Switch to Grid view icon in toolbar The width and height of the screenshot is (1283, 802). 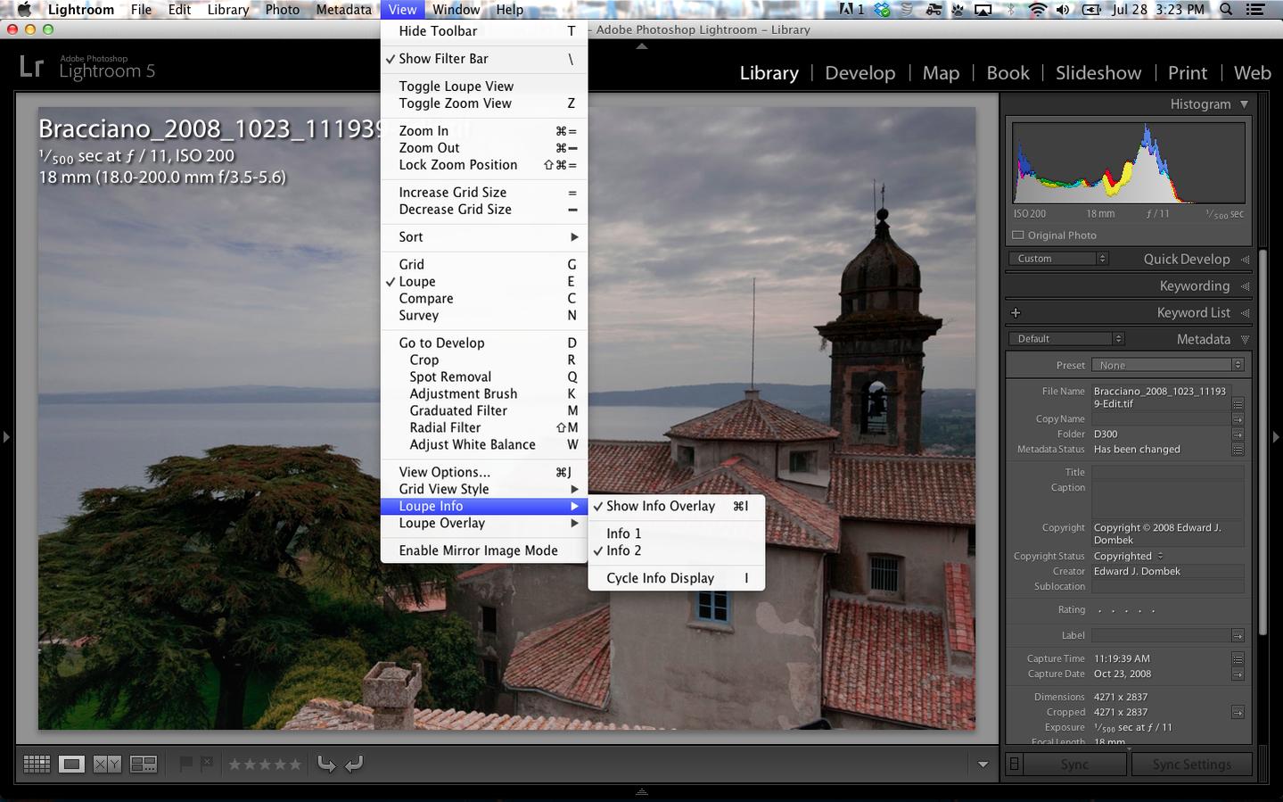[x=37, y=764]
